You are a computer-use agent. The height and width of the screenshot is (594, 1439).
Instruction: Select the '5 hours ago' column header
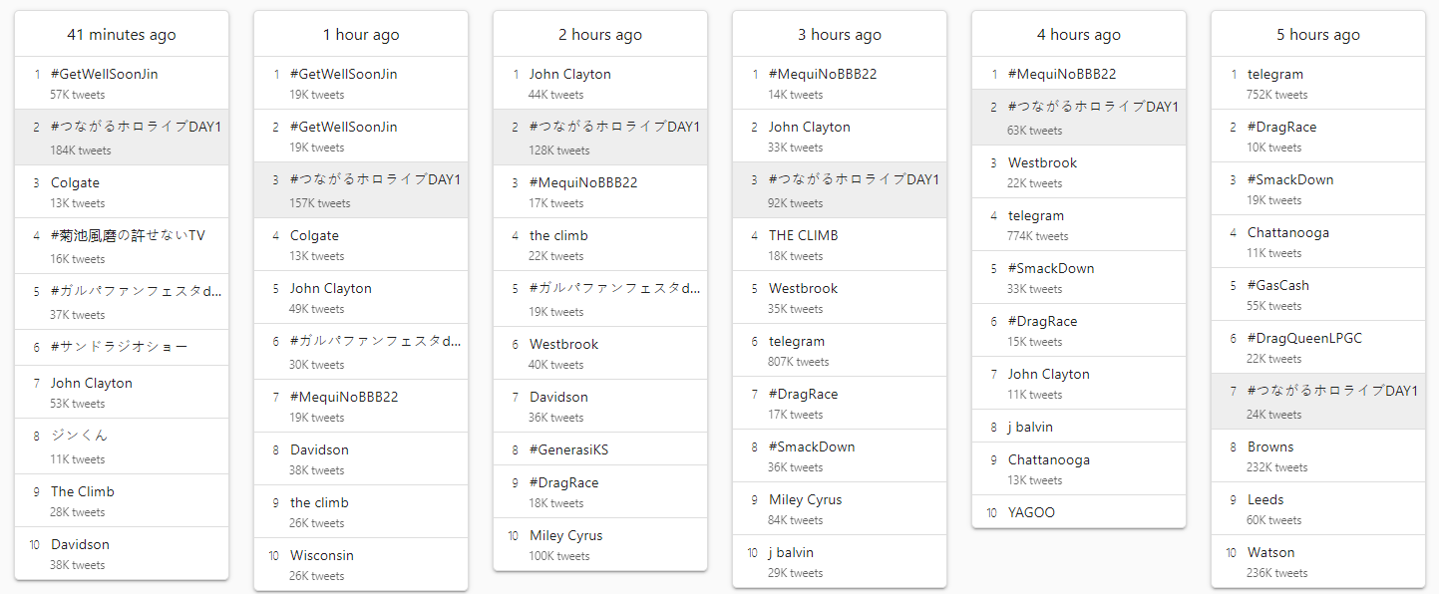tap(1318, 34)
